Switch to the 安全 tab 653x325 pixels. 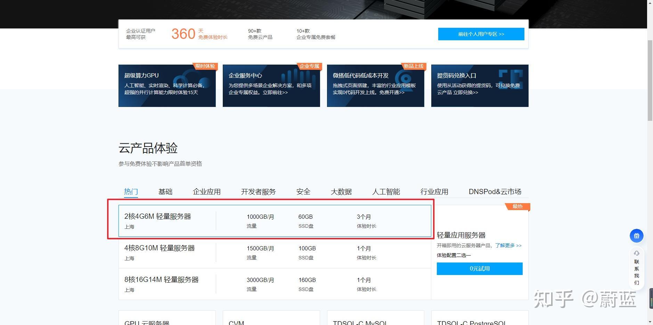tap(303, 192)
